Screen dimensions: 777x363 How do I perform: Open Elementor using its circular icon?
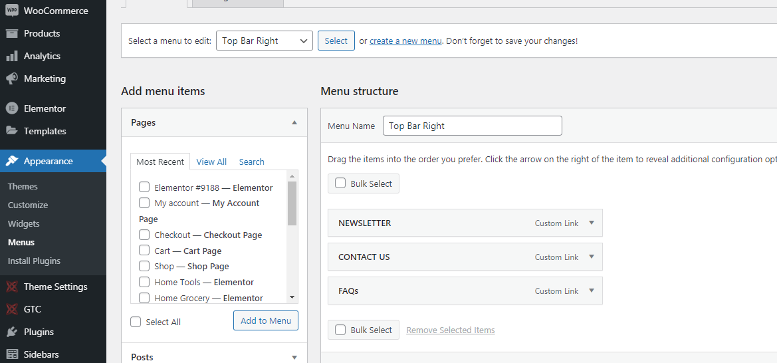coord(11,108)
